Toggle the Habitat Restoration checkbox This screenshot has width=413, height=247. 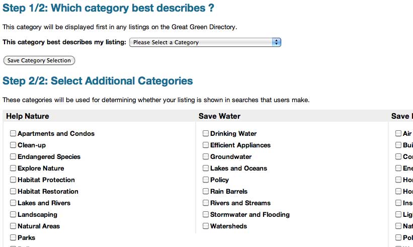13,192
